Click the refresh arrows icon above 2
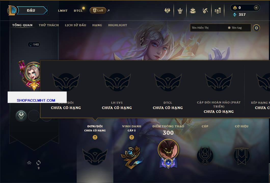 click(38, 163)
